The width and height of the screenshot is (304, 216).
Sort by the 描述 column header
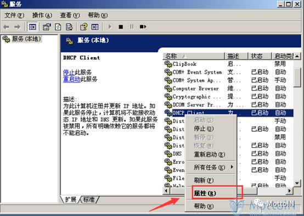237,56
